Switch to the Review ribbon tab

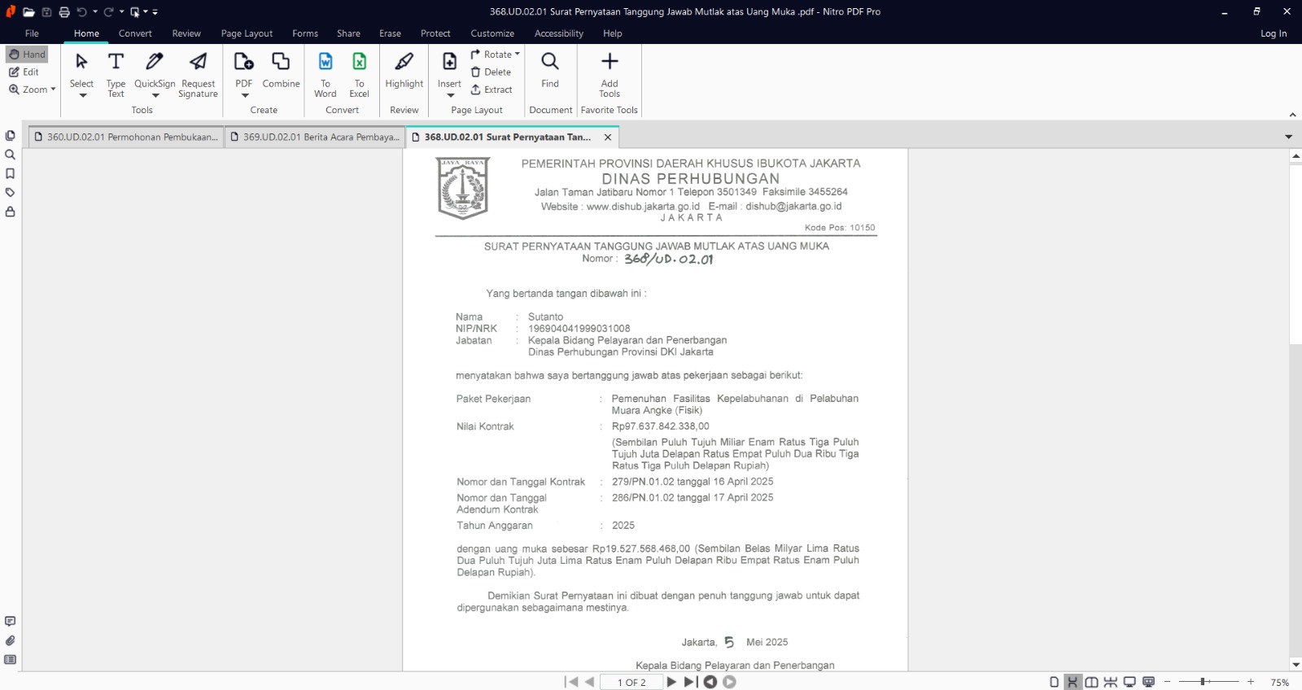point(186,33)
